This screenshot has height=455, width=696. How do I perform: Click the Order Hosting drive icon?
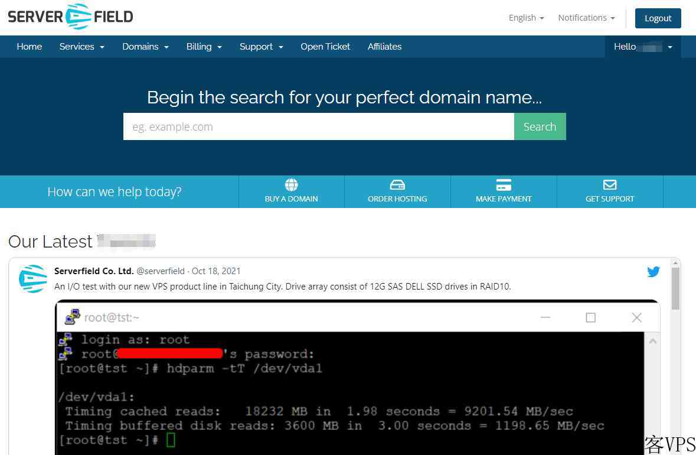pyautogui.click(x=397, y=185)
